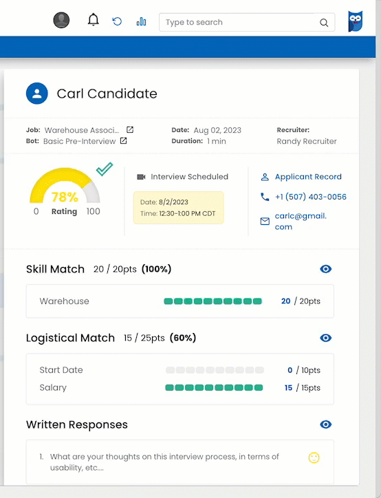Click the Interview Scheduled label
Screen dimensions: 381x498
coord(190,177)
